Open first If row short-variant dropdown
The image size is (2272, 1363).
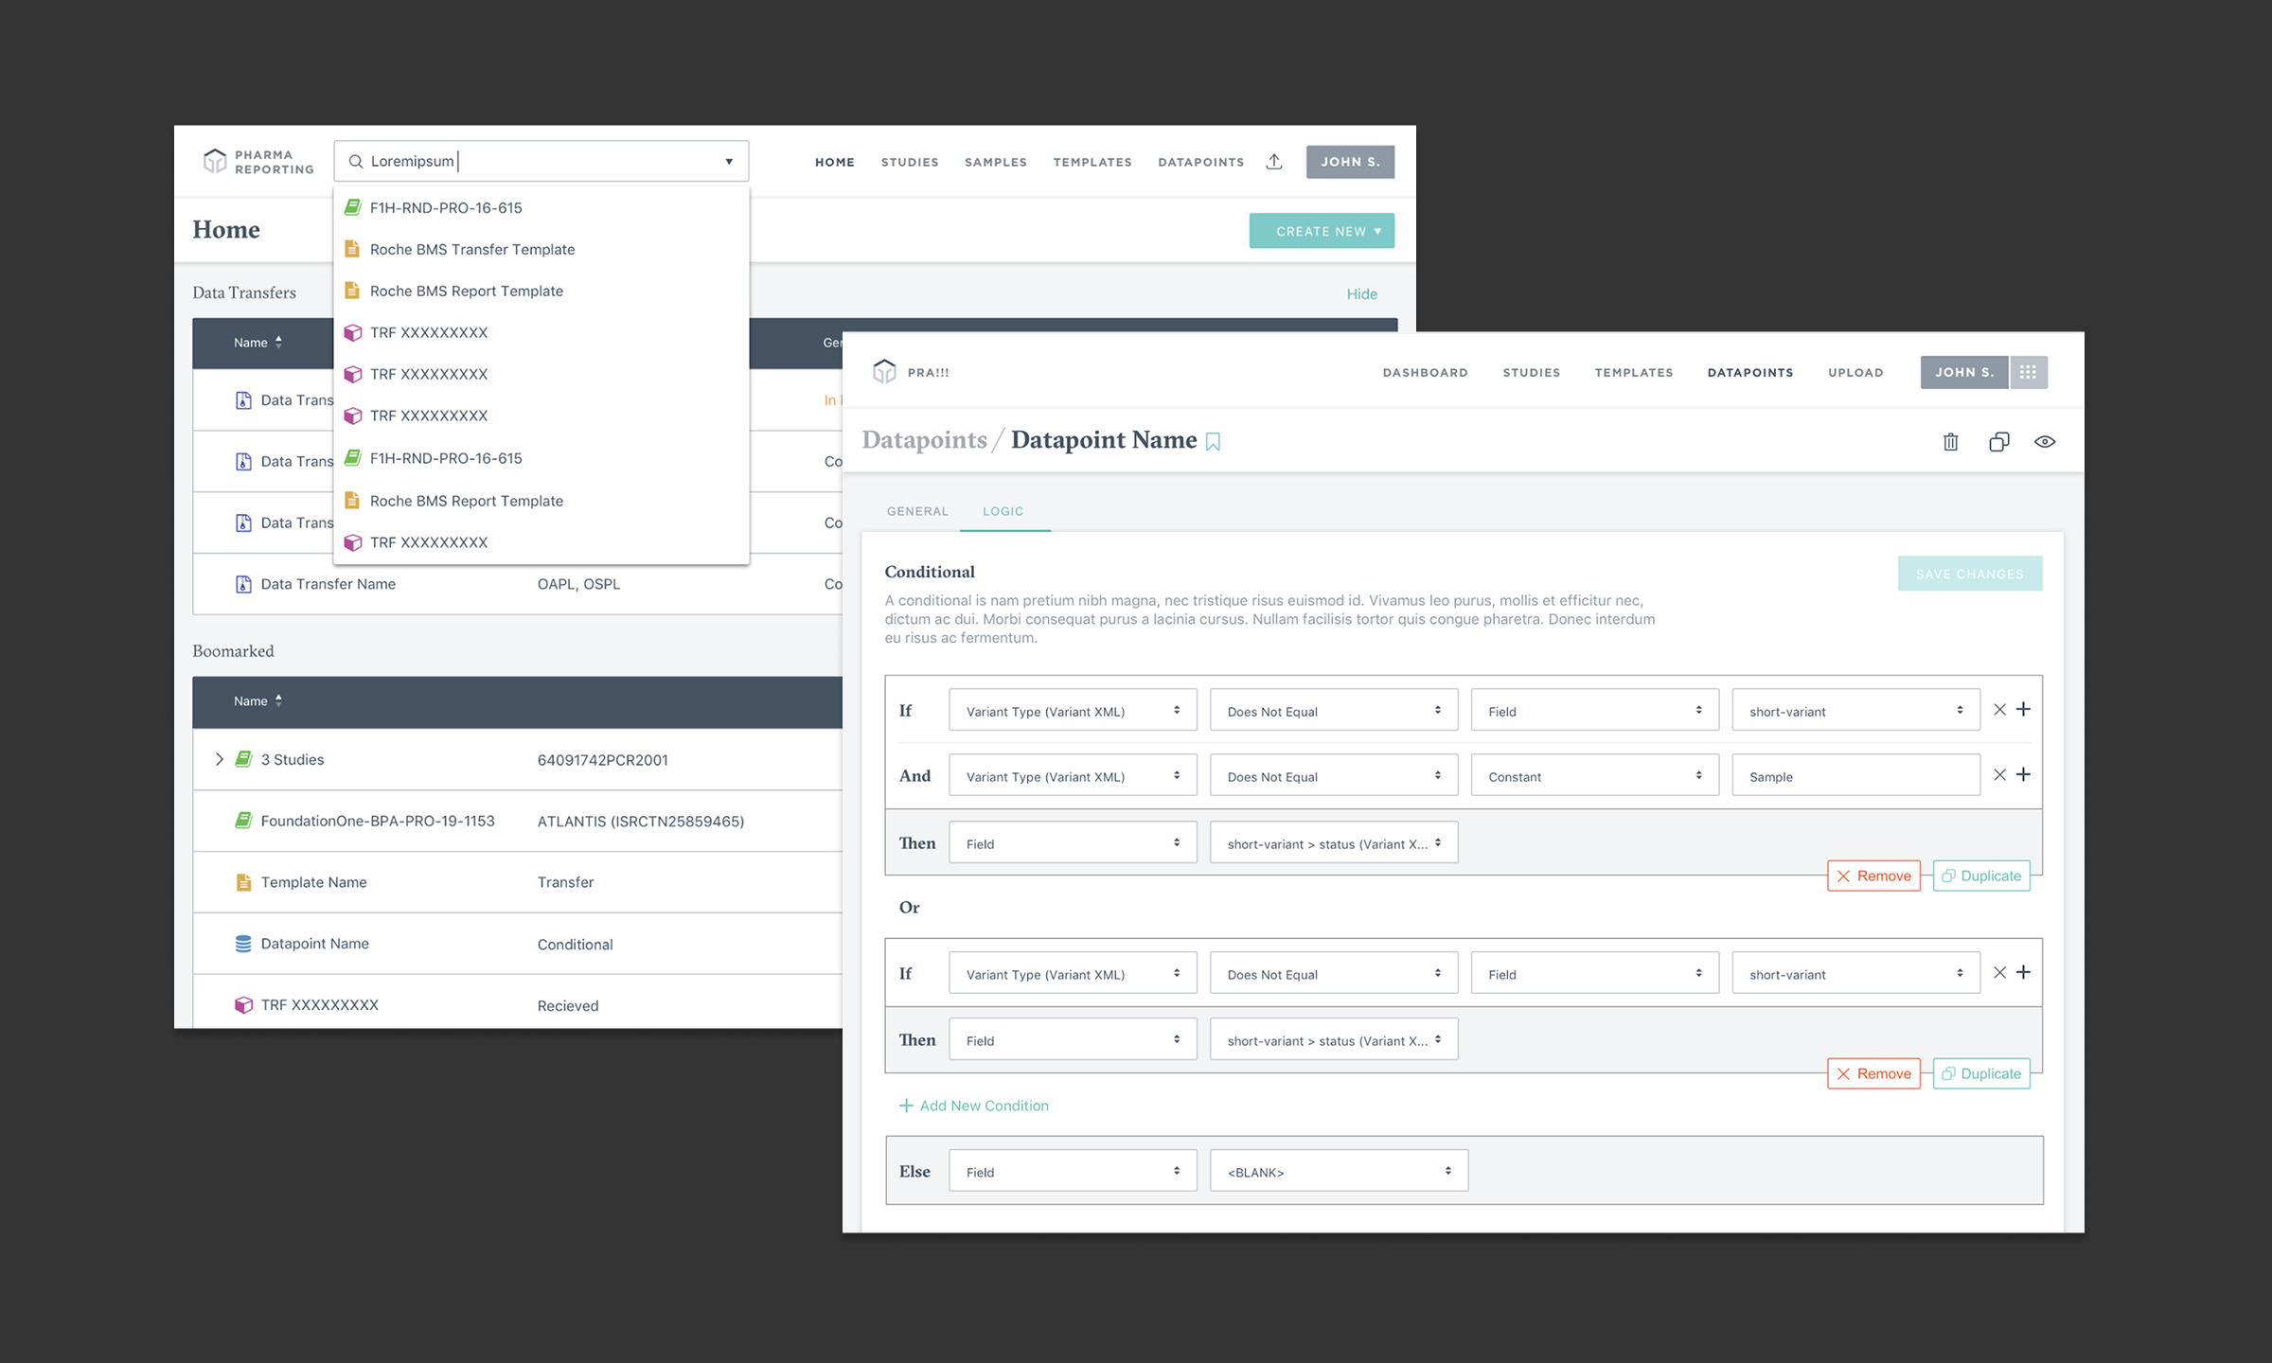click(1855, 710)
